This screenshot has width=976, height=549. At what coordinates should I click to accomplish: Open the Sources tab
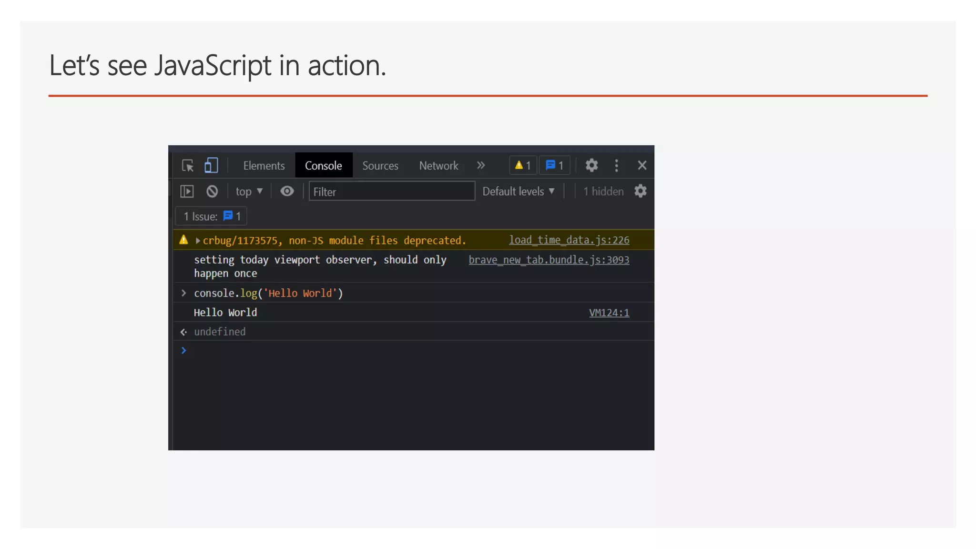point(380,166)
